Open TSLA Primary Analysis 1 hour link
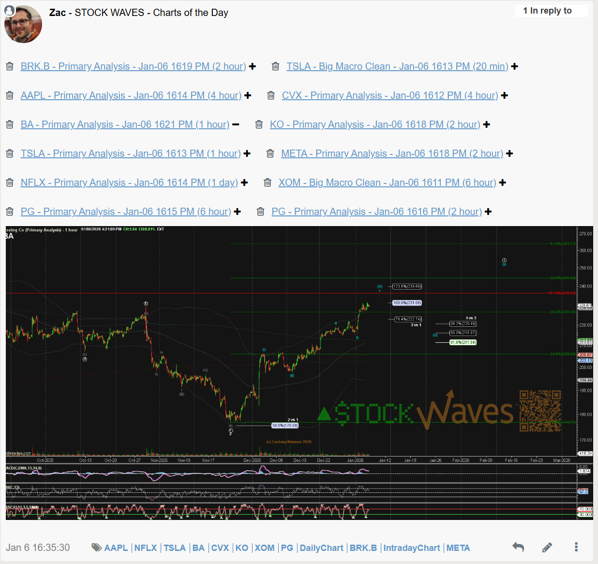598x564 pixels. tap(130, 153)
